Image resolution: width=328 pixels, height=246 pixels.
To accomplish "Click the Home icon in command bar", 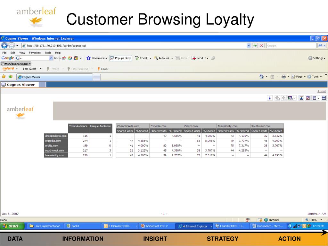I will (x=261, y=77).
